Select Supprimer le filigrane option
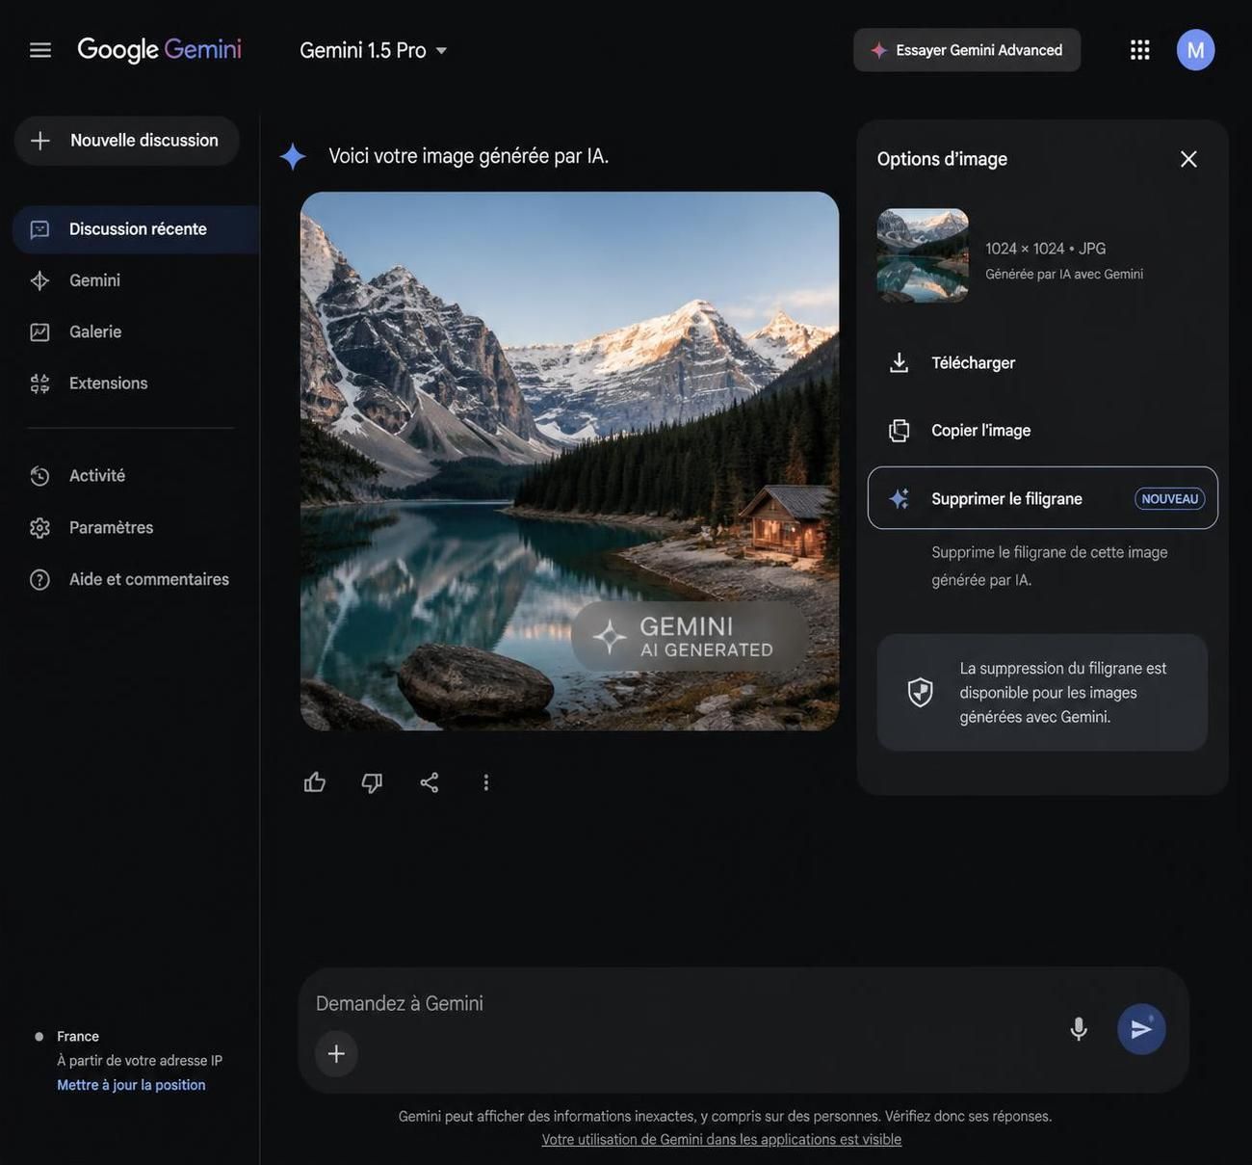This screenshot has height=1165, width=1252. click(1043, 498)
